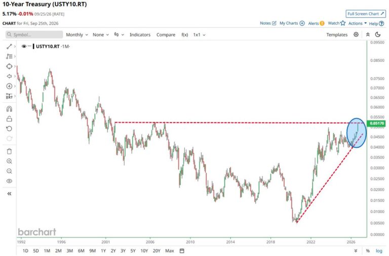Select the 6M range

[x=81, y=251]
